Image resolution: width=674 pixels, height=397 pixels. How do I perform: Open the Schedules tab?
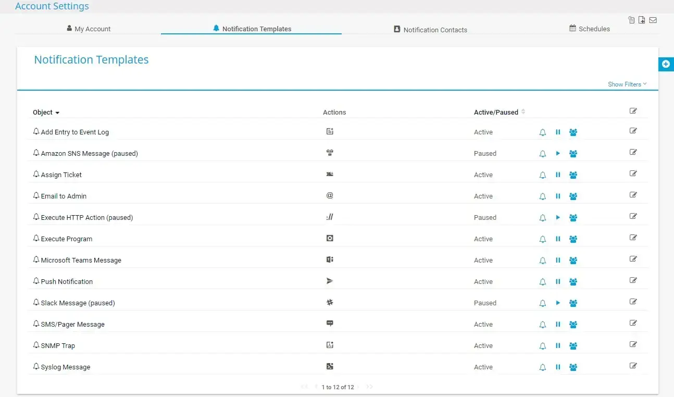(589, 29)
